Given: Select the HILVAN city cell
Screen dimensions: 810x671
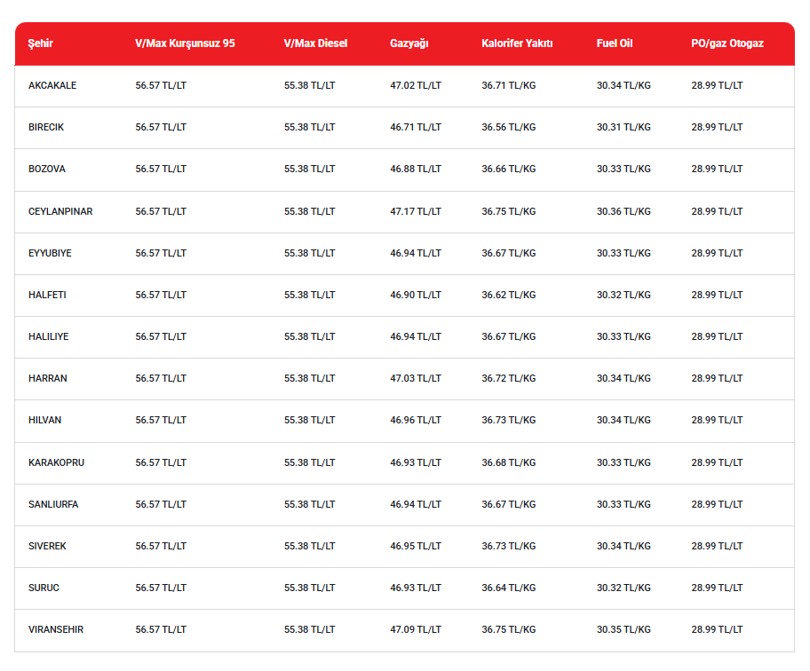Looking at the screenshot, I should (x=45, y=420).
